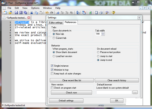This screenshot has height=109, width=152.
Task: Enable Keep track of outer changes
Action: 52,74
